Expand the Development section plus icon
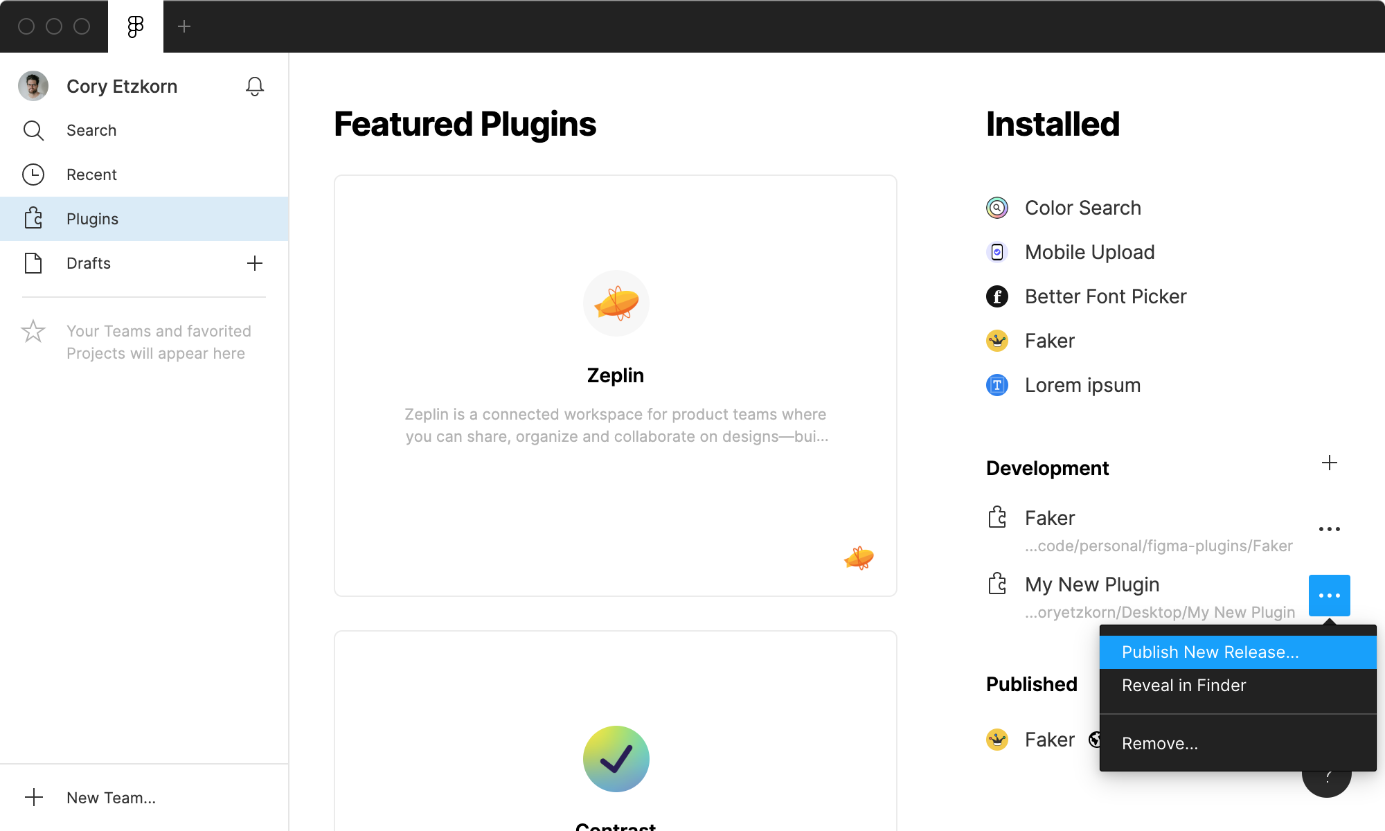The width and height of the screenshot is (1385, 831). click(1330, 462)
